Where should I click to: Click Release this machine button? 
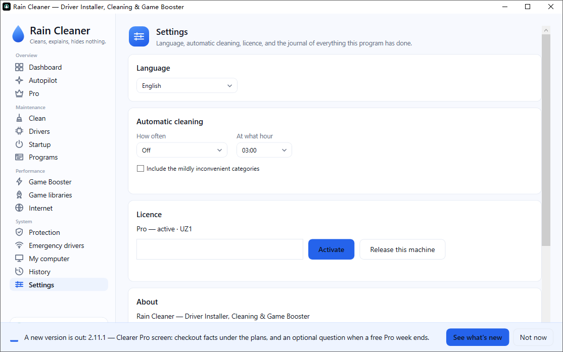coord(402,249)
